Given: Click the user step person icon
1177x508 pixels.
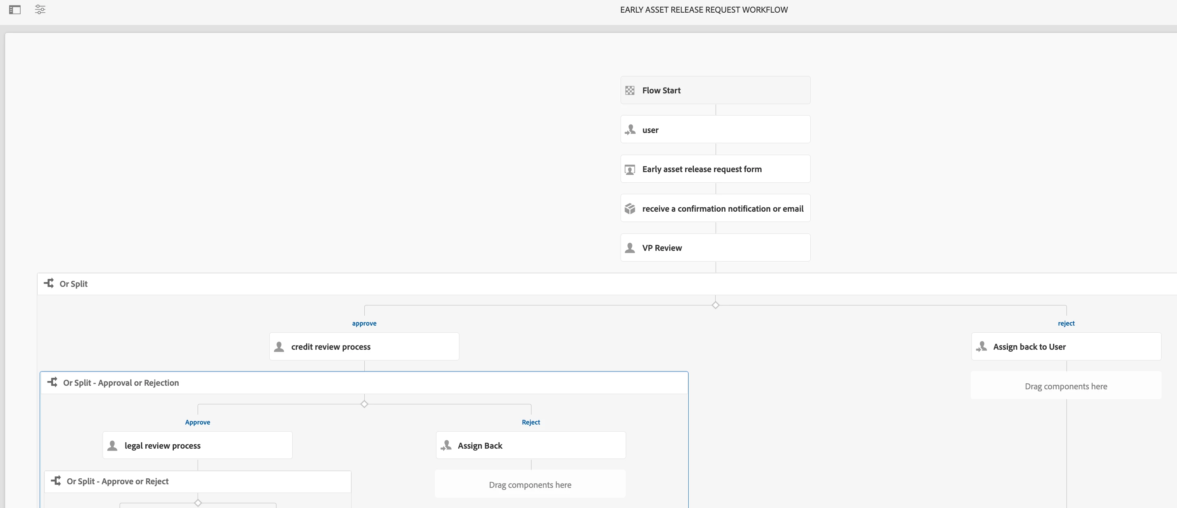Looking at the screenshot, I should (630, 130).
